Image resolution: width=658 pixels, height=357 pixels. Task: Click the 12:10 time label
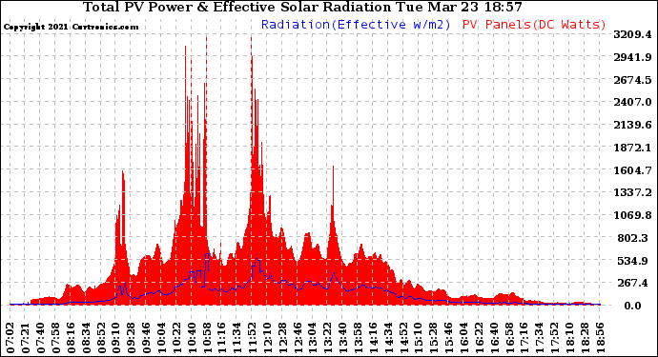[x=267, y=338]
